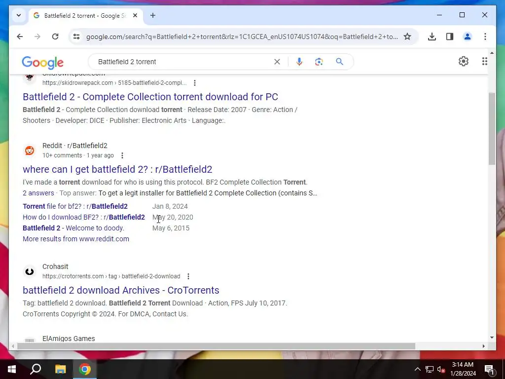Click the crotorrents.com URL breadcrumb
The image size is (505, 379).
pos(111,276)
